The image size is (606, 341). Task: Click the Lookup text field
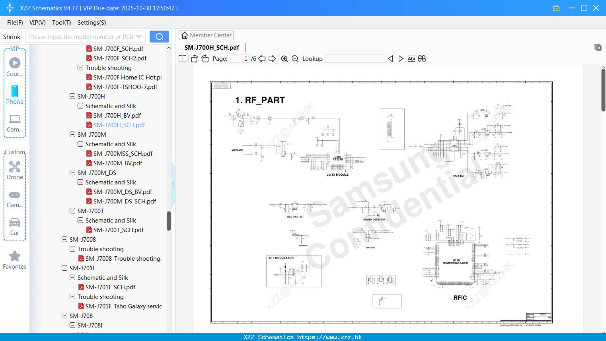[355, 59]
